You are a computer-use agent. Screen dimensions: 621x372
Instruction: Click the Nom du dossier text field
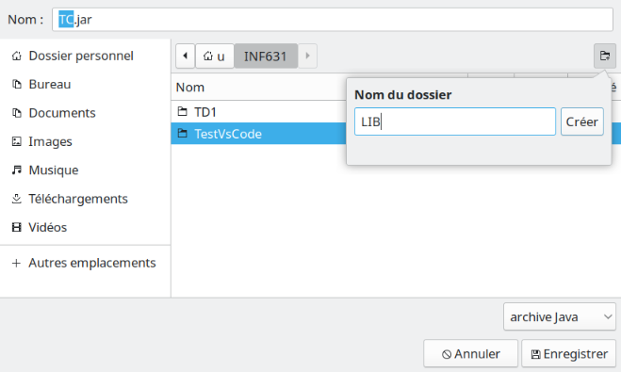click(x=455, y=121)
